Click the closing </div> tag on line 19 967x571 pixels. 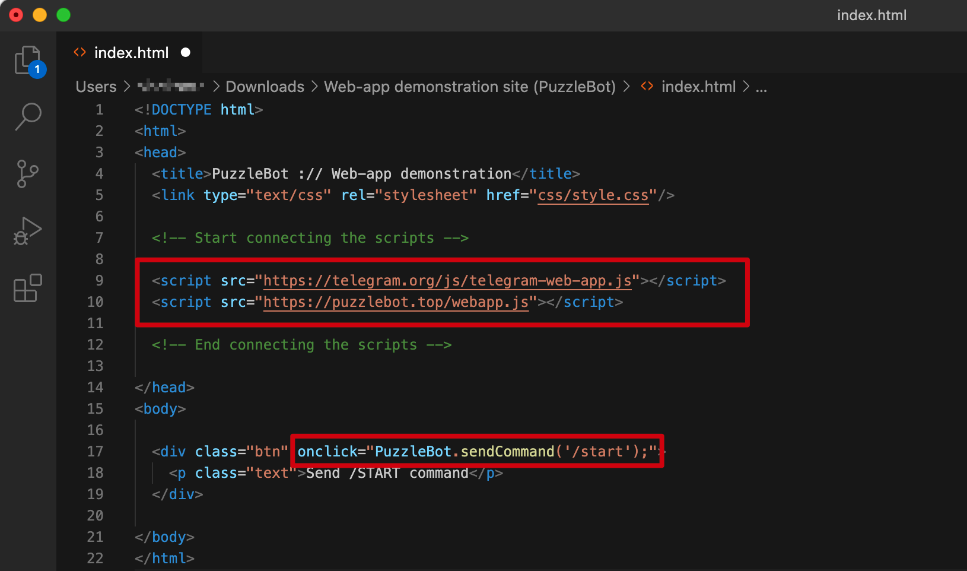click(177, 494)
